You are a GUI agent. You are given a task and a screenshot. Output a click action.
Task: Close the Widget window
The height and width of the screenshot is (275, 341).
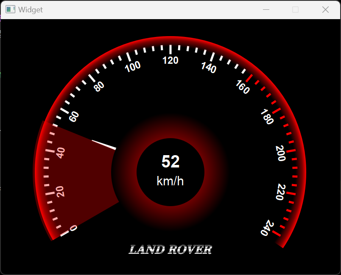pos(325,10)
